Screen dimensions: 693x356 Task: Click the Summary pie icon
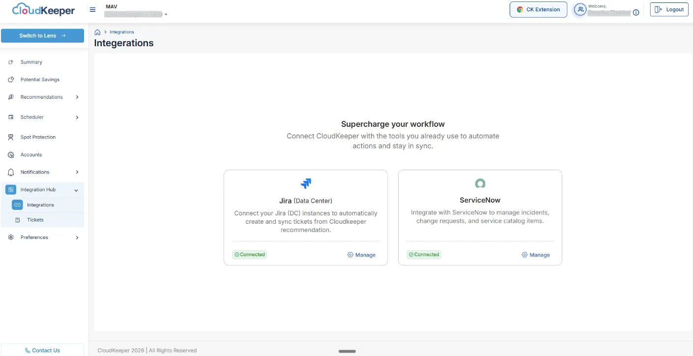click(11, 62)
